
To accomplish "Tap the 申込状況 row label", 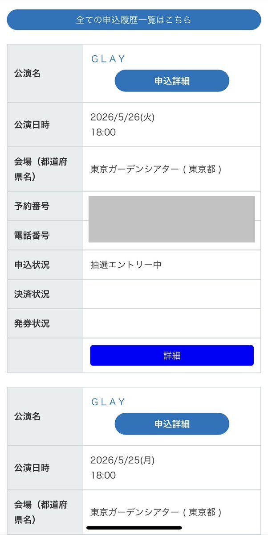I will click(x=32, y=265).
